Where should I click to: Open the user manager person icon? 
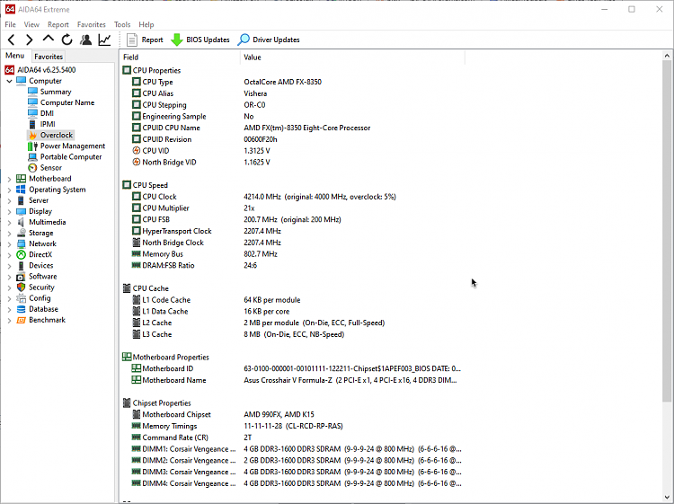click(86, 40)
